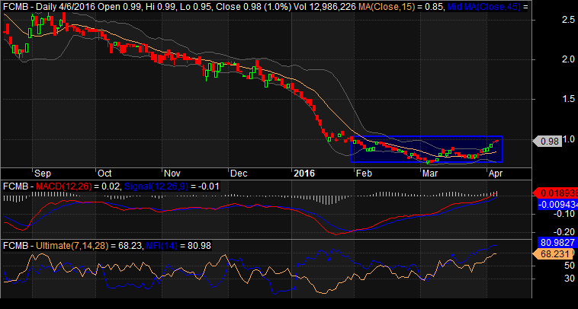Select the red 0.018938 MACD value tag
The height and width of the screenshot is (309, 578).
pyautogui.click(x=556, y=193)
